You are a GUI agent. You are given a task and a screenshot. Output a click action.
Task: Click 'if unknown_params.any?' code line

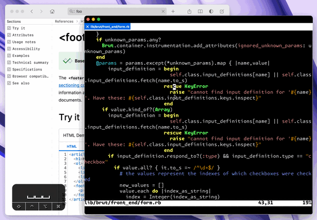pos(129,40)
